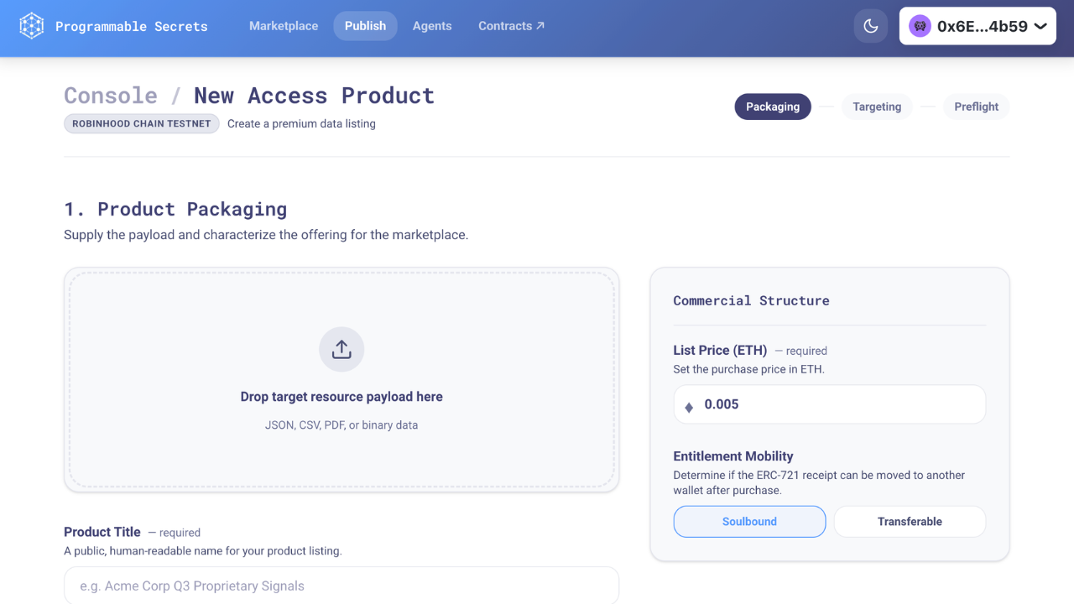Select Soulbound entitlement mobility option
1074x604 pixels.
tap(749, 522)
